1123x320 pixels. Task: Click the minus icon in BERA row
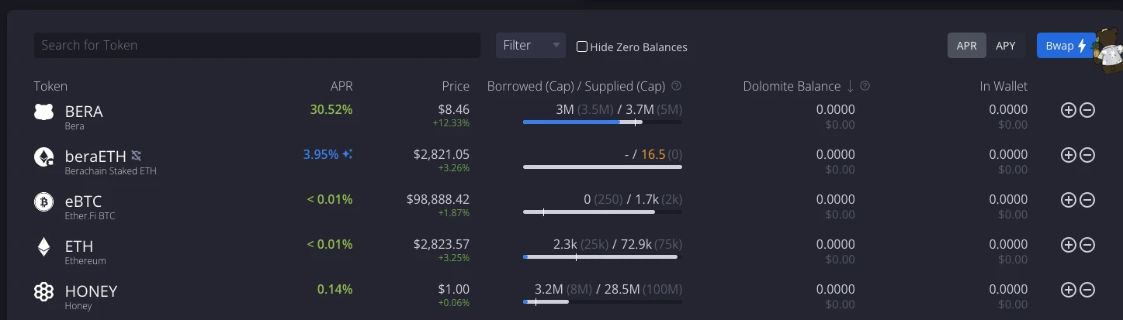pyautogui.click(x=1087, y=111)
